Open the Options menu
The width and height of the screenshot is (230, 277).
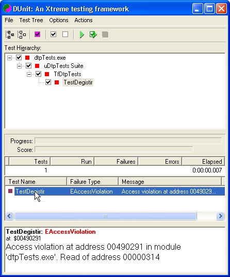tap(59, 20)
